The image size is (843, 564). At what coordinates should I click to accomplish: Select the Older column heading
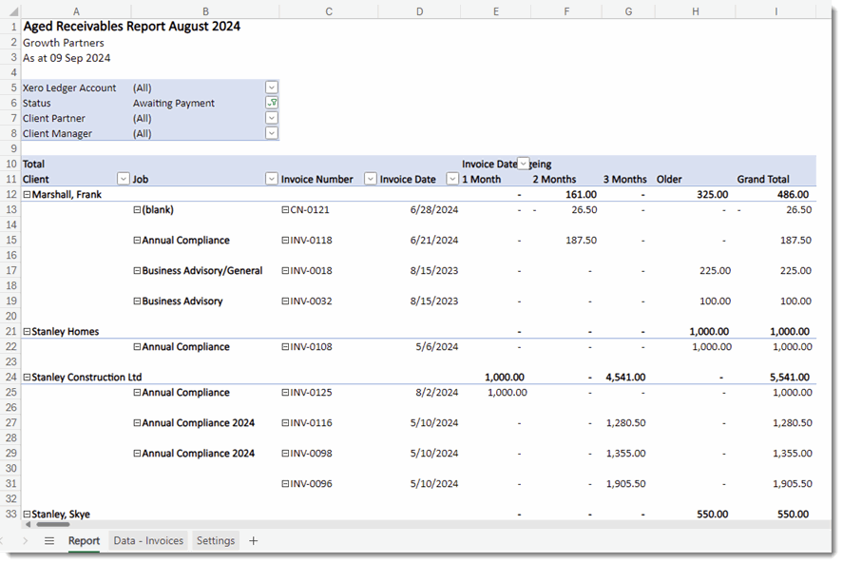669,179
